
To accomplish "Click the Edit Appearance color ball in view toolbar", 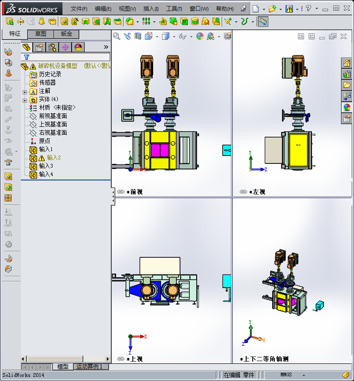I will pos(200,37).
